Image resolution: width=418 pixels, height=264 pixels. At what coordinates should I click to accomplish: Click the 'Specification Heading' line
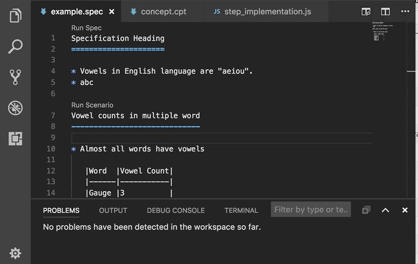click(x=118, y=38)
